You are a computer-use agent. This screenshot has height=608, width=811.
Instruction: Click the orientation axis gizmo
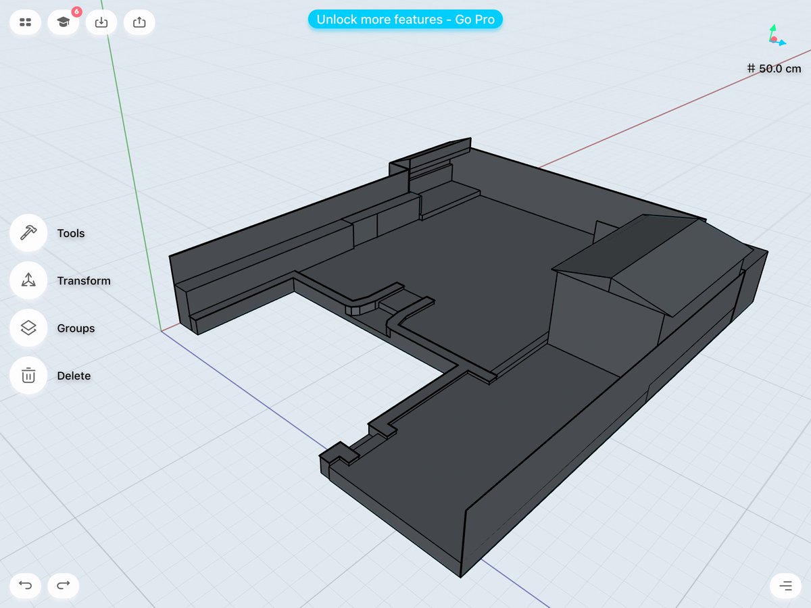pos(775,36)
